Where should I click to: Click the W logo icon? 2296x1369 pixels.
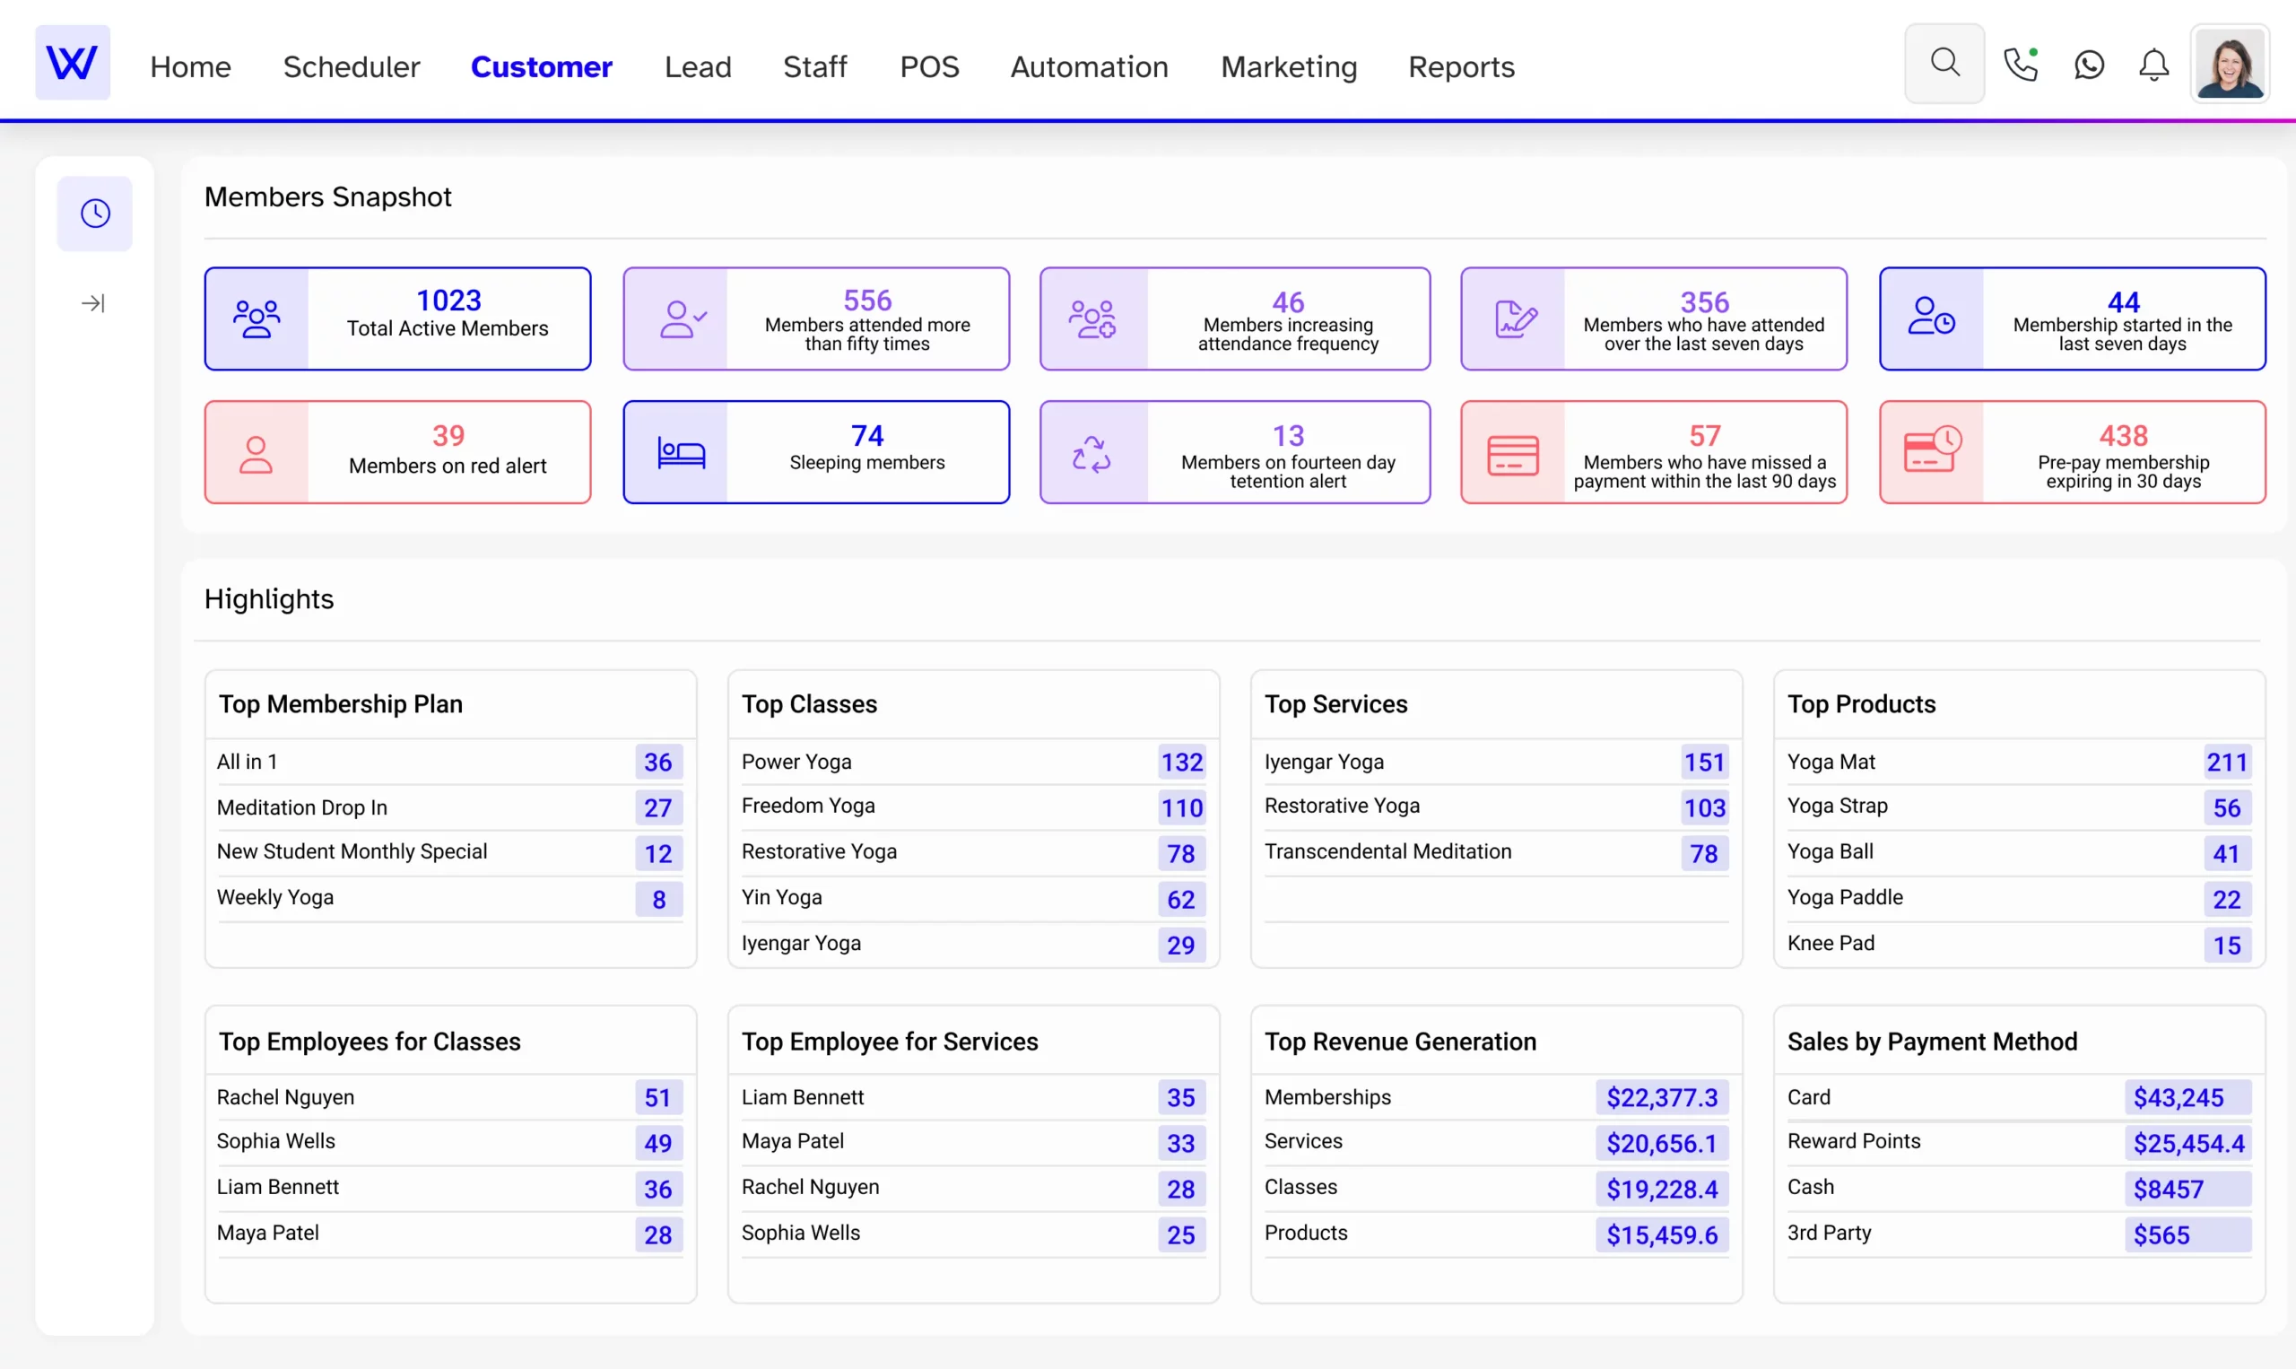tap(72, 63)
